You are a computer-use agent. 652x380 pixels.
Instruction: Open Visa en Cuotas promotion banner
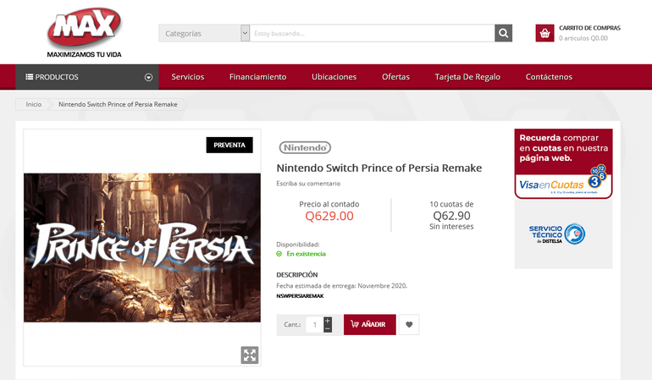pyautogui.click(x=563, y=164)
